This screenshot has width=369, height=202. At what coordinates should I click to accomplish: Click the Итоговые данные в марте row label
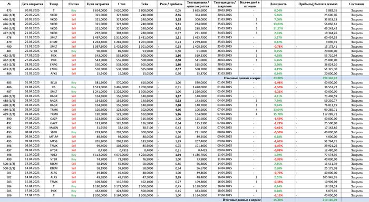click(242, 78)
